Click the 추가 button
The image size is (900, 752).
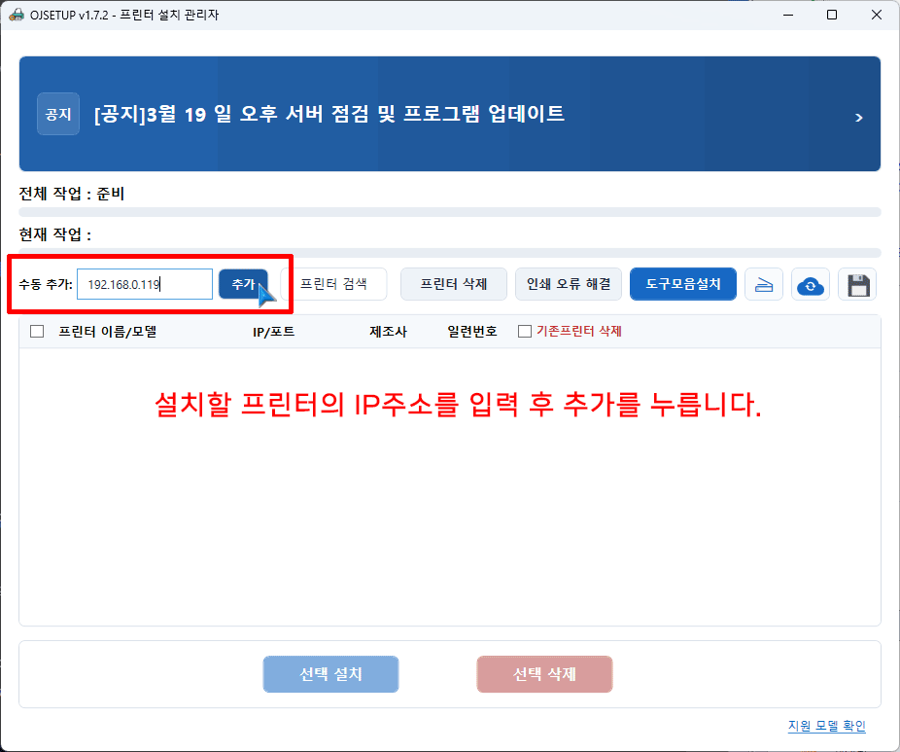point(243,284)
